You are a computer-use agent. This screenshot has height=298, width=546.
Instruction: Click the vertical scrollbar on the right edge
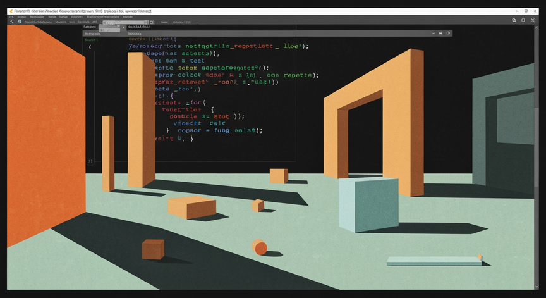coord(537,146)
